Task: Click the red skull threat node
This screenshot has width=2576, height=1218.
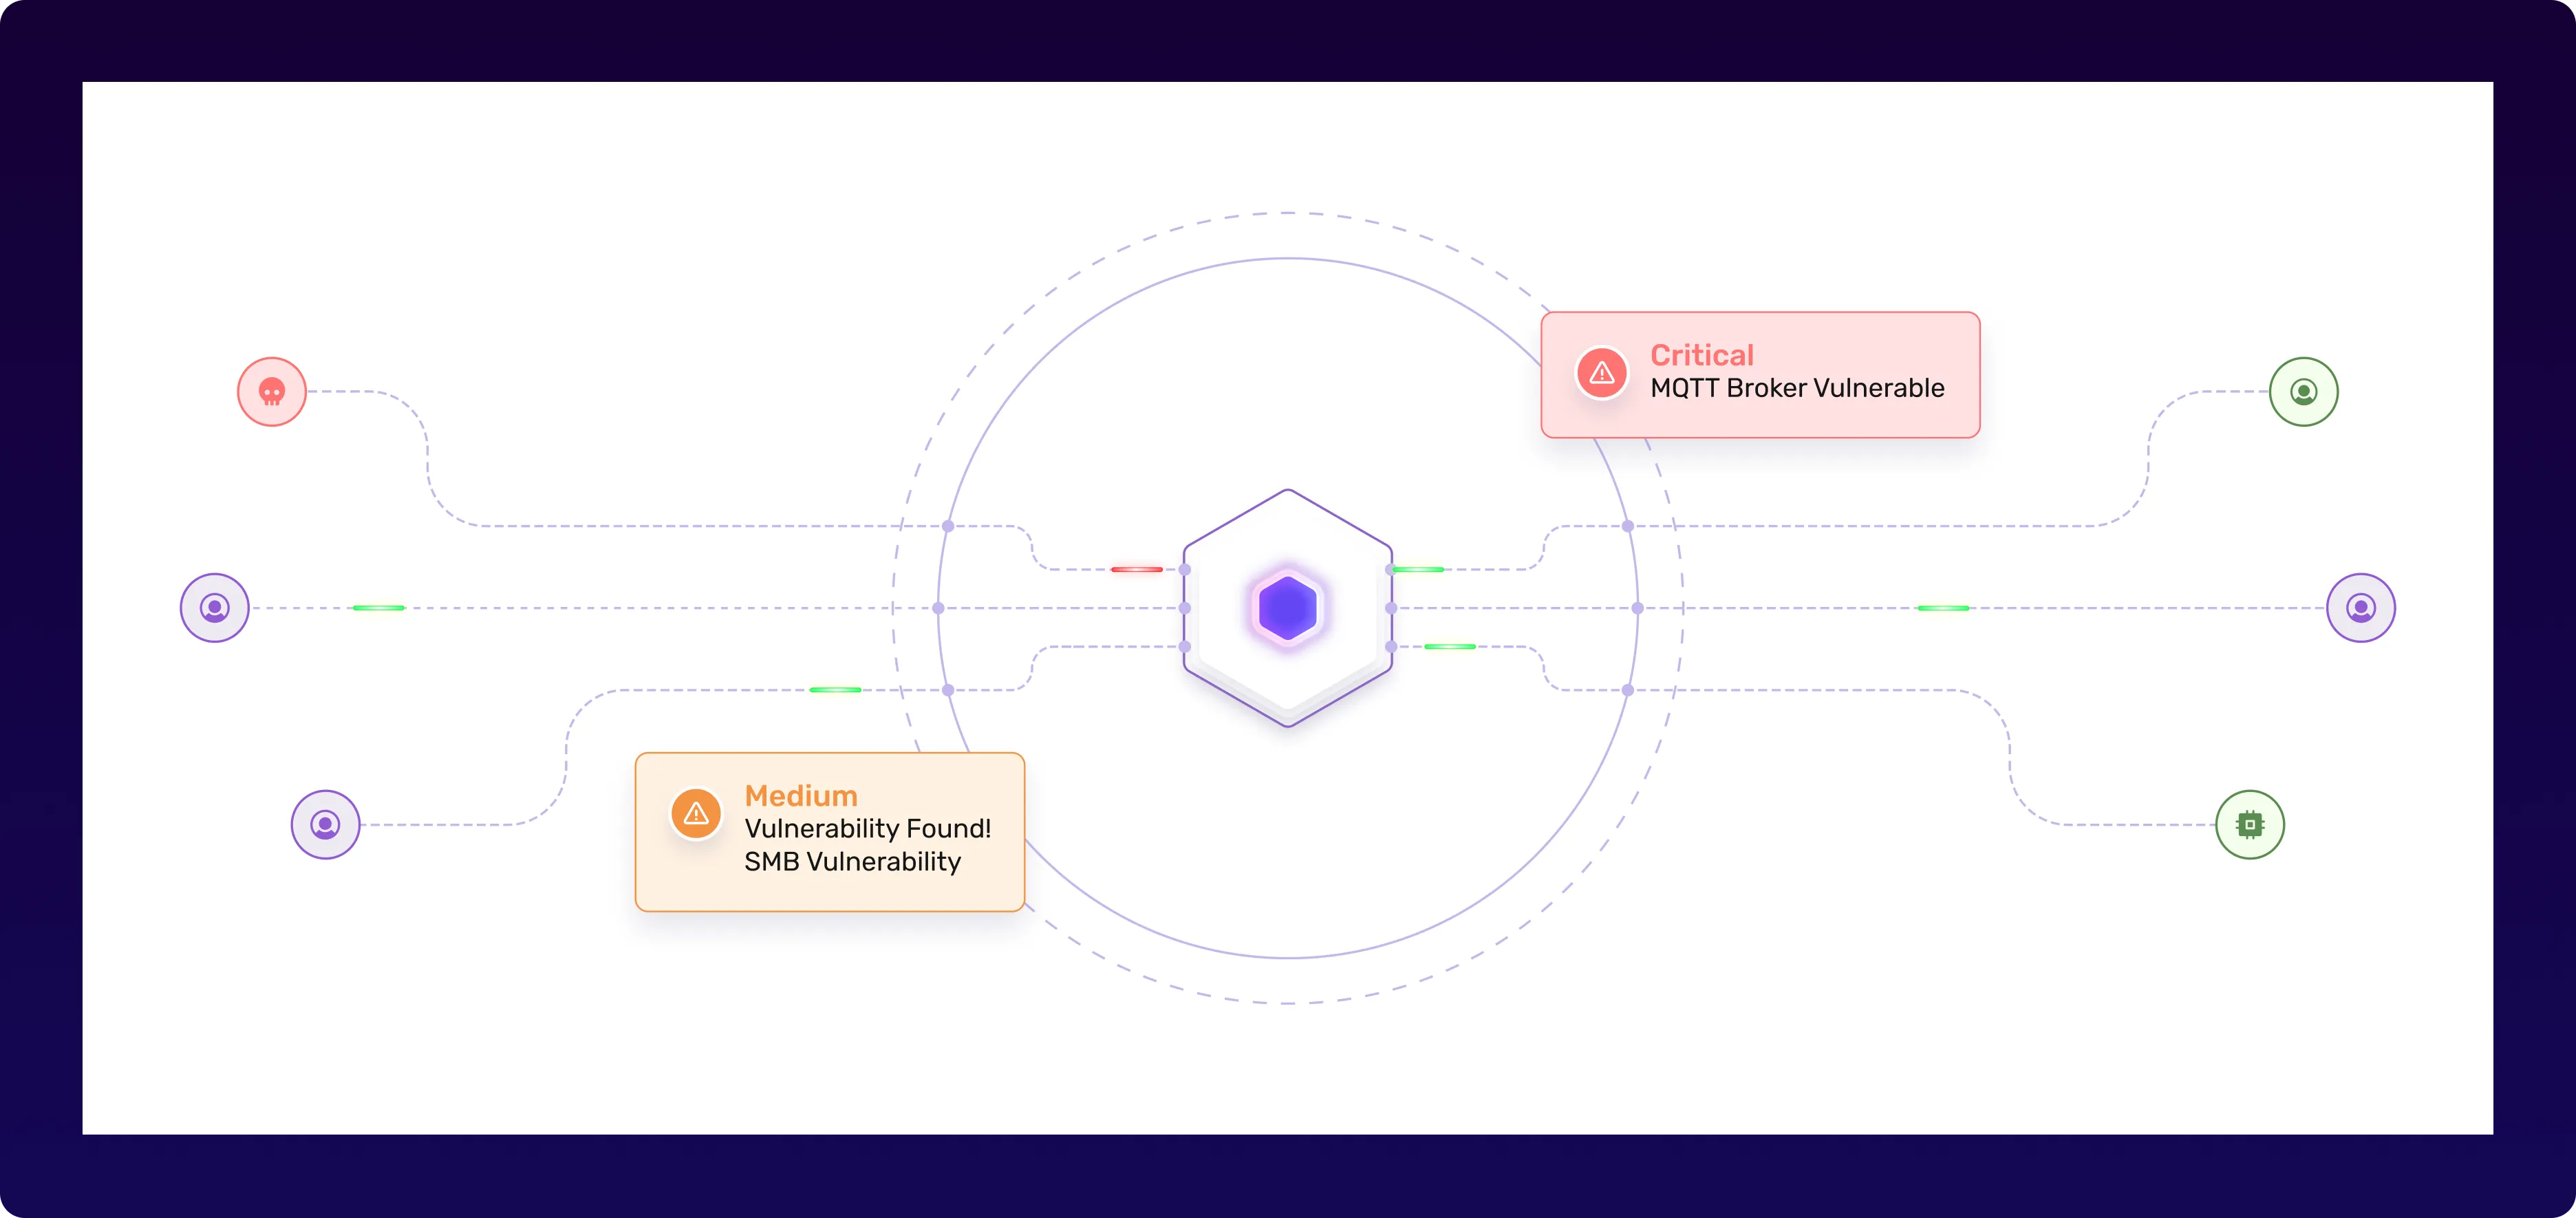Action: (272, 392)
